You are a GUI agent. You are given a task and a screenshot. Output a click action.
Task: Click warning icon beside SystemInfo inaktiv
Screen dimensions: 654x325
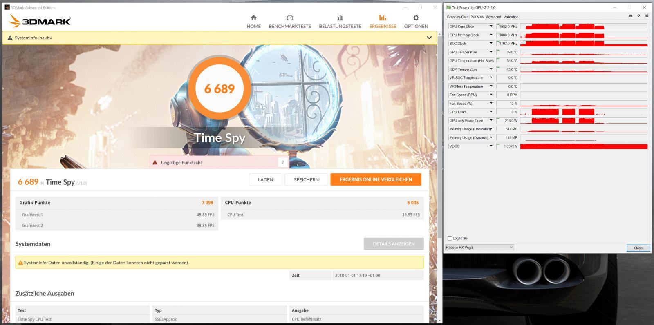[10, 38]
